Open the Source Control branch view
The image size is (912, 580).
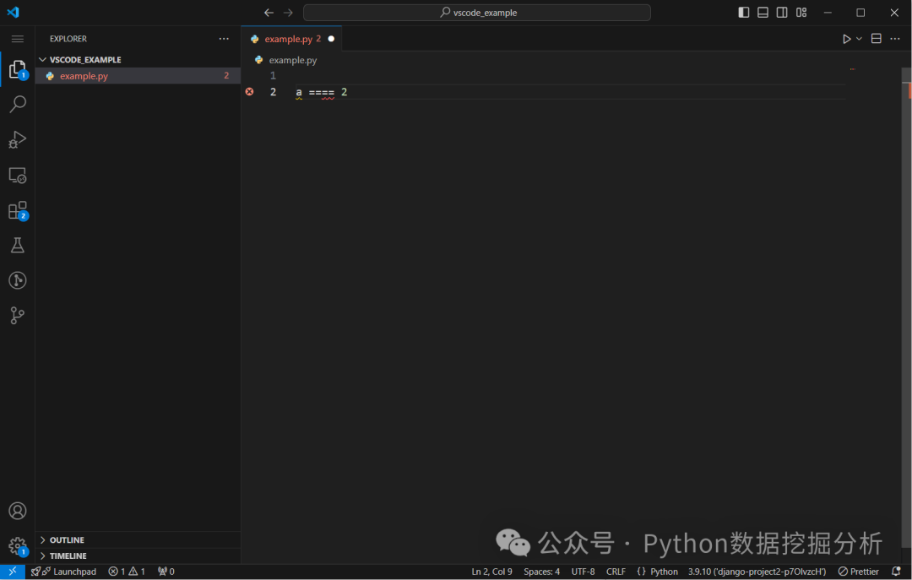(x=18, y=315)
